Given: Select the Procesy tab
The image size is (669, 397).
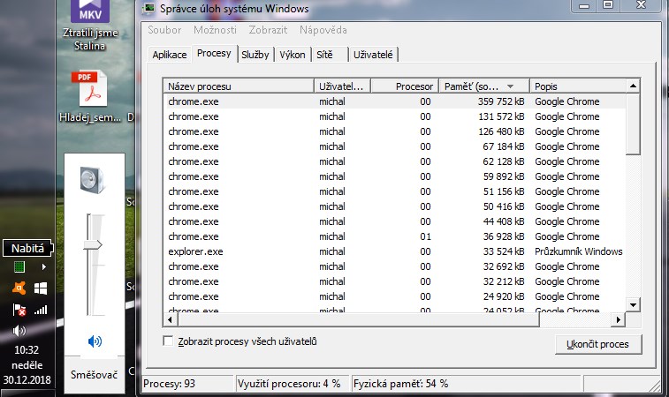Looking at the screenshot, I should pos(214,53).
